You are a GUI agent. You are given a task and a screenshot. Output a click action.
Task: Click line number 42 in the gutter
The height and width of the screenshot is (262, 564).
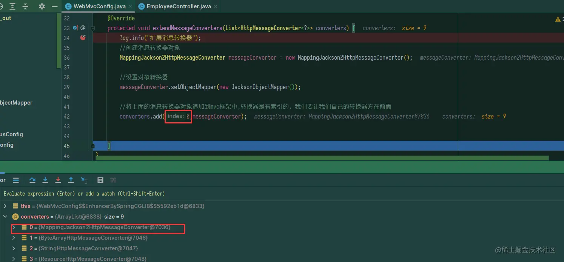click(x=66, y=116)
